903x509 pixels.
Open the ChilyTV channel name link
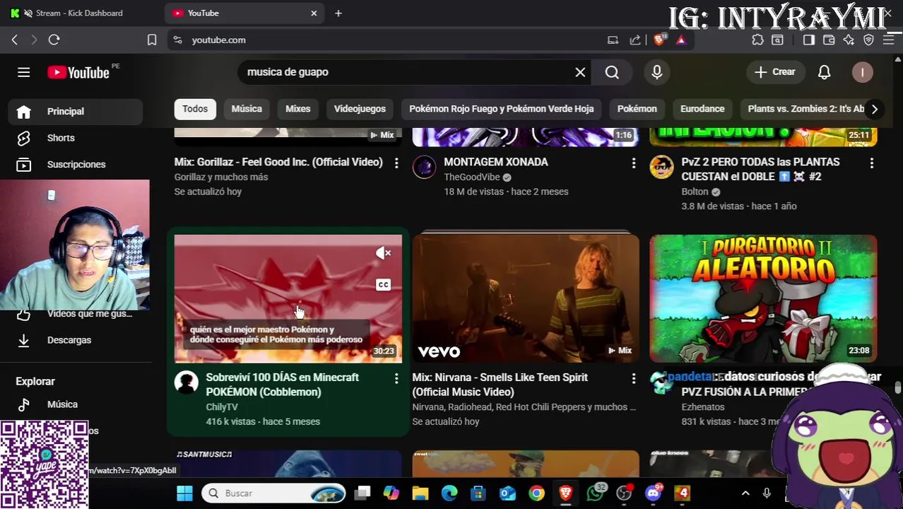point(222,407)
